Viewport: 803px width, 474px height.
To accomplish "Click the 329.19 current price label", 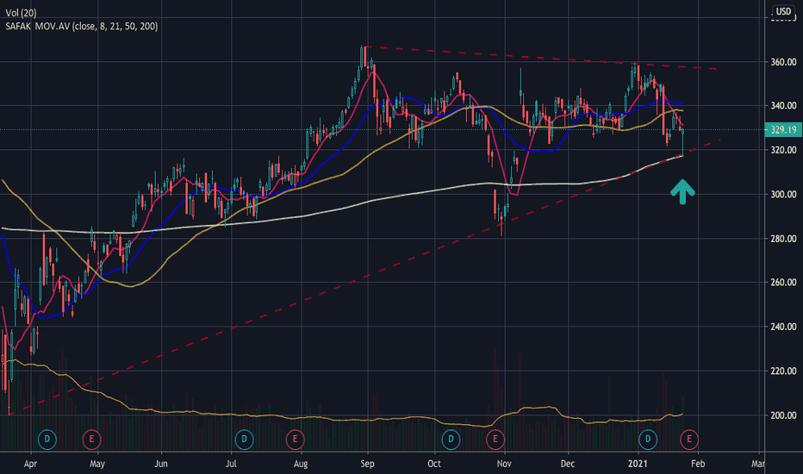I will (783, 129).
